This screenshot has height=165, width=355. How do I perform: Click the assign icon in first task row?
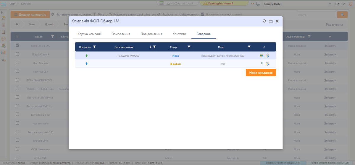(x=262, y=55)
